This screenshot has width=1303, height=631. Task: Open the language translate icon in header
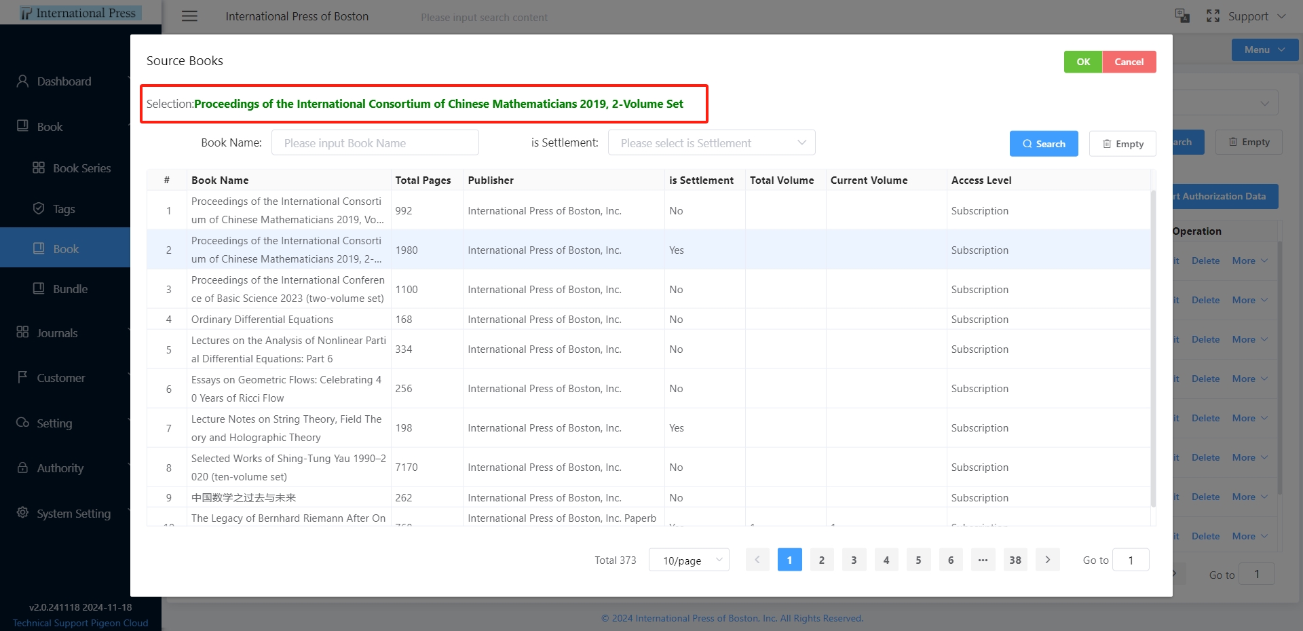coord(1182,16)
